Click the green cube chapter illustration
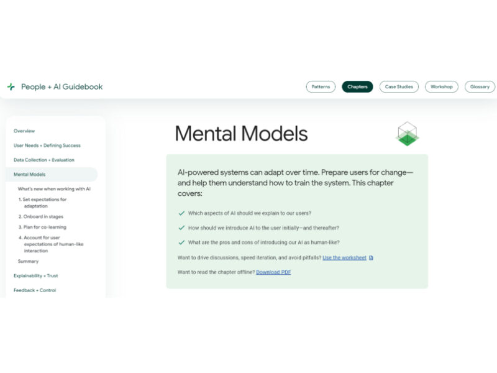Image resolution: width=497 pixels, height=373 pixels. coord(407,134)
